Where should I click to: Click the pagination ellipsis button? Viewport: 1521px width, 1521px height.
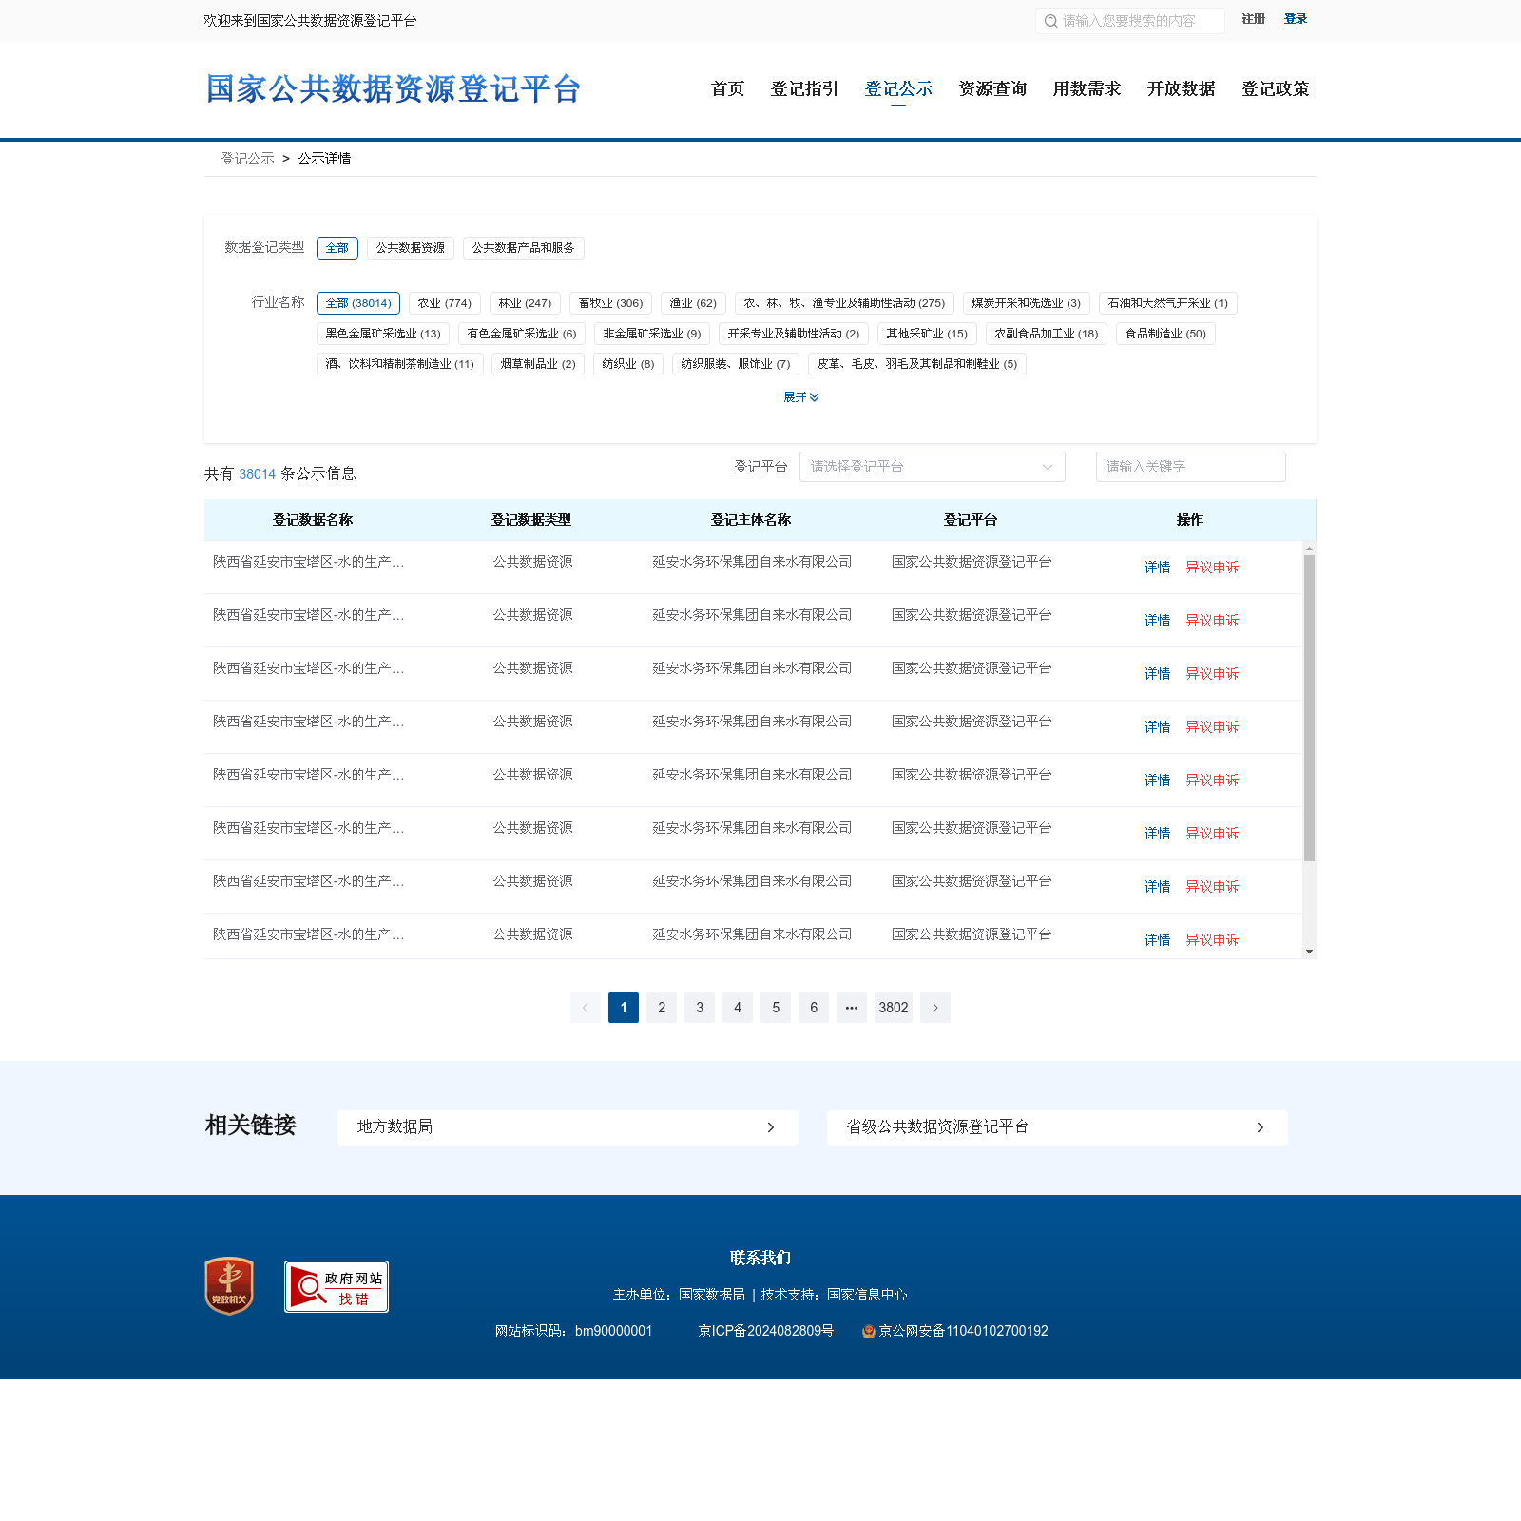click(x=852, y=1008)
